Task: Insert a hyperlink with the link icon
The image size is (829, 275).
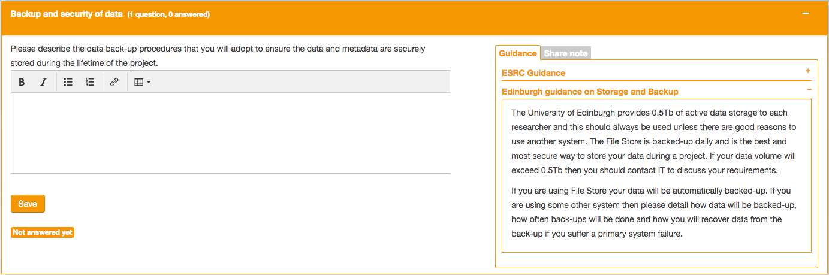Action: (114, 82)
